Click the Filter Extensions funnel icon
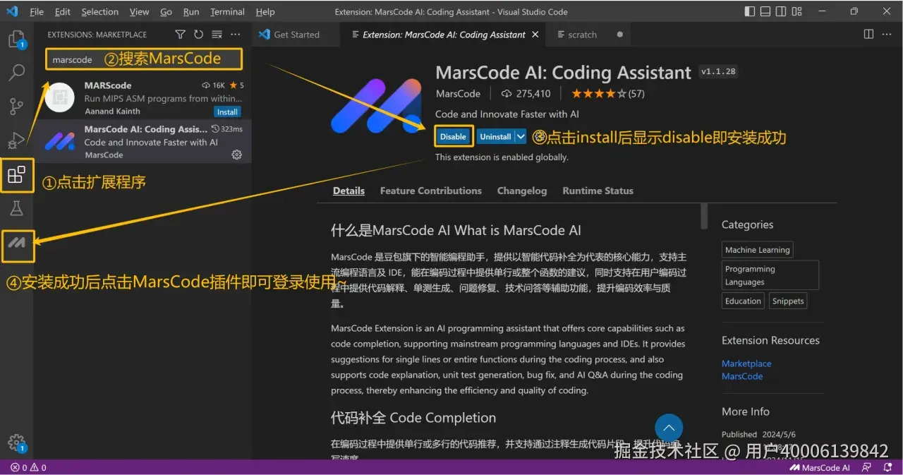 click(x=180, y=33)
